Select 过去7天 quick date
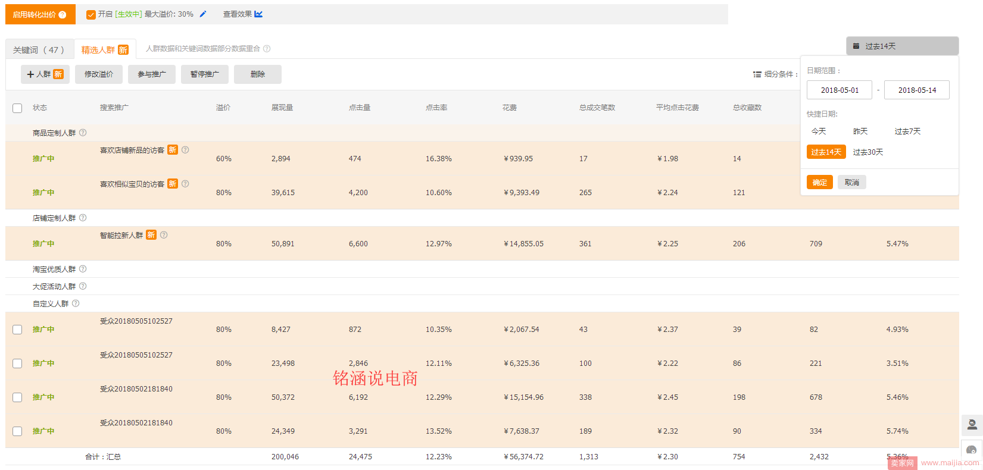 [x=907, y=131]
